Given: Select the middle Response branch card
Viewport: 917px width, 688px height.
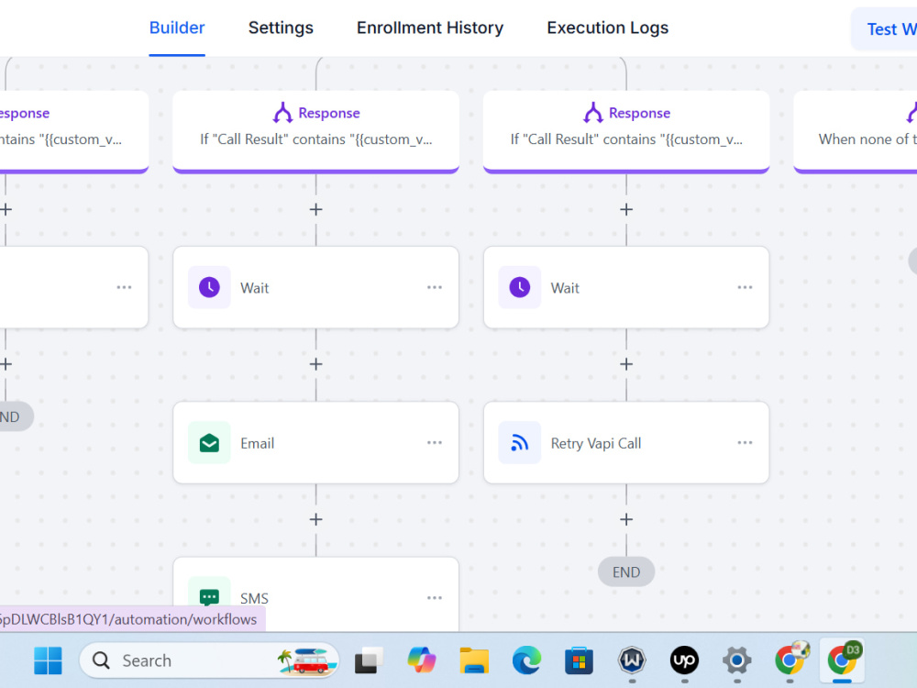Looking at the screenshot, I should (x=315, y=131).
